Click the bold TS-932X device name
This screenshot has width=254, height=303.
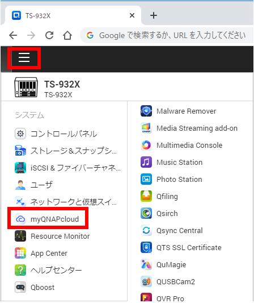pyautogui.click(x=62, y=85)
